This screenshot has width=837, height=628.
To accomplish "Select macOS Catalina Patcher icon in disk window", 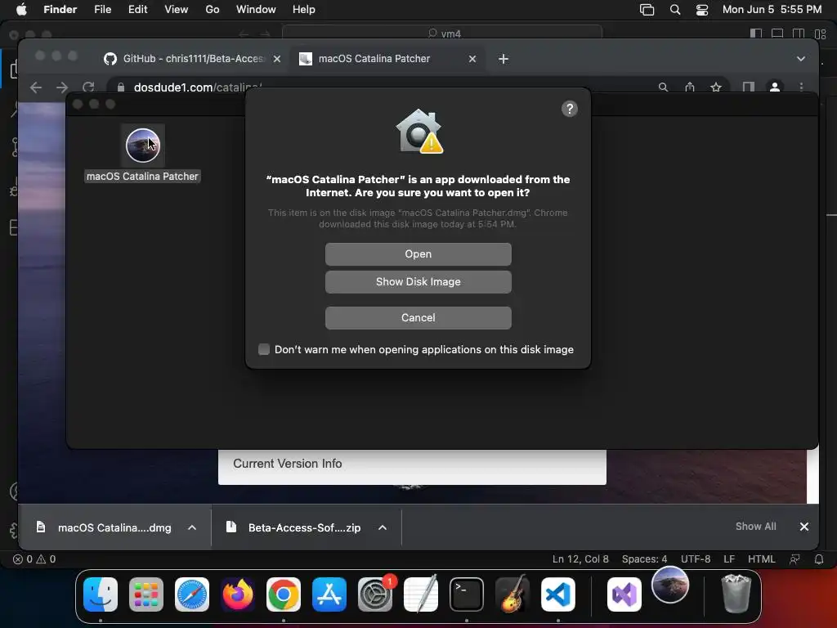I will click(142, 146).
